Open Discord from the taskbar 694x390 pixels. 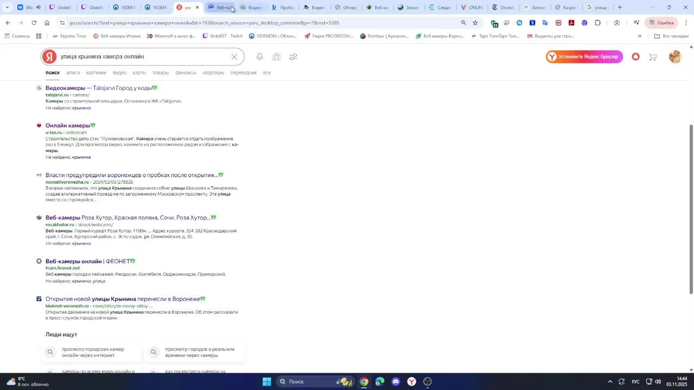click(396, 382)
